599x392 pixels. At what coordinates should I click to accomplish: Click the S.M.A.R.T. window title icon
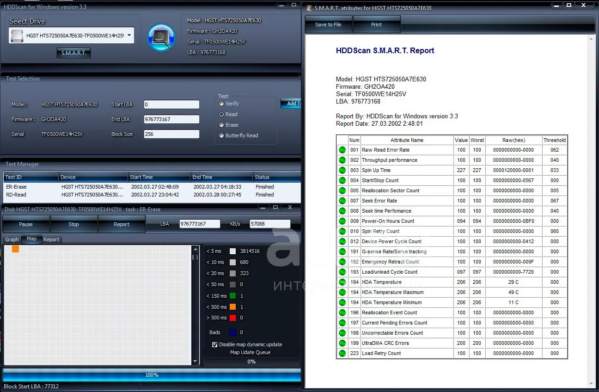pyautogui.click(x=309, y=8)
